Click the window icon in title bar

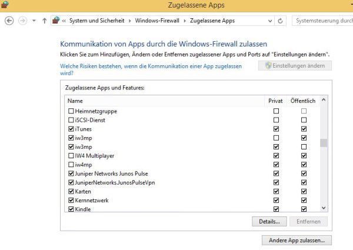pyautogui.click(x=5, y=5)
